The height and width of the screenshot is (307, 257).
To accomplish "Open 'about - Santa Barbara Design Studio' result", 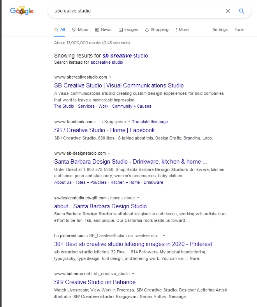I will coord(100,206).
